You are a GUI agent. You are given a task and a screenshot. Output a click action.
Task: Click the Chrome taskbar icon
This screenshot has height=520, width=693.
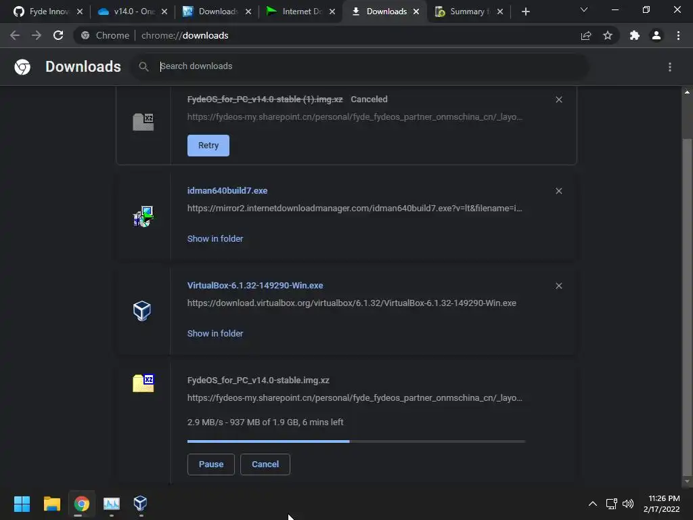click(x=82, y=504)
